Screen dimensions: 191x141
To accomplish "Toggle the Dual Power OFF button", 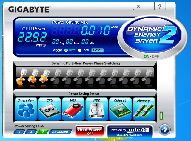I will 90,131.
